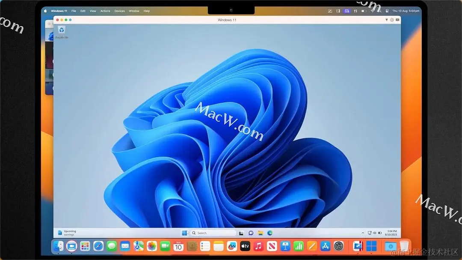Screen dimensions: 462x260
Task: Open Calendar from the Dock
Action: pyautogui.click(x=178, y=246)
